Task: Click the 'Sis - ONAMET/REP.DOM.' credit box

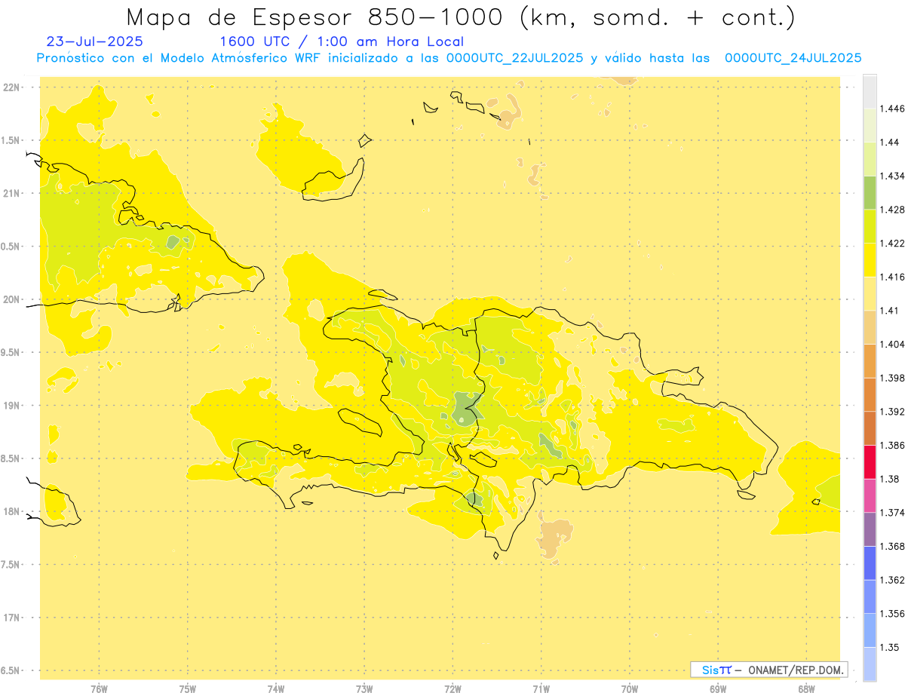Action: click(x=769, y=670)
